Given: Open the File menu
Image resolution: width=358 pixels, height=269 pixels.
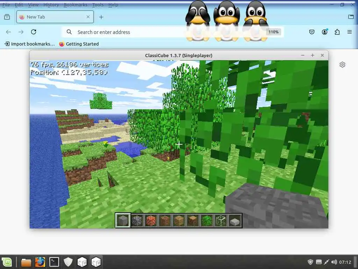Looking at the screenshot, I should (6, 5).
